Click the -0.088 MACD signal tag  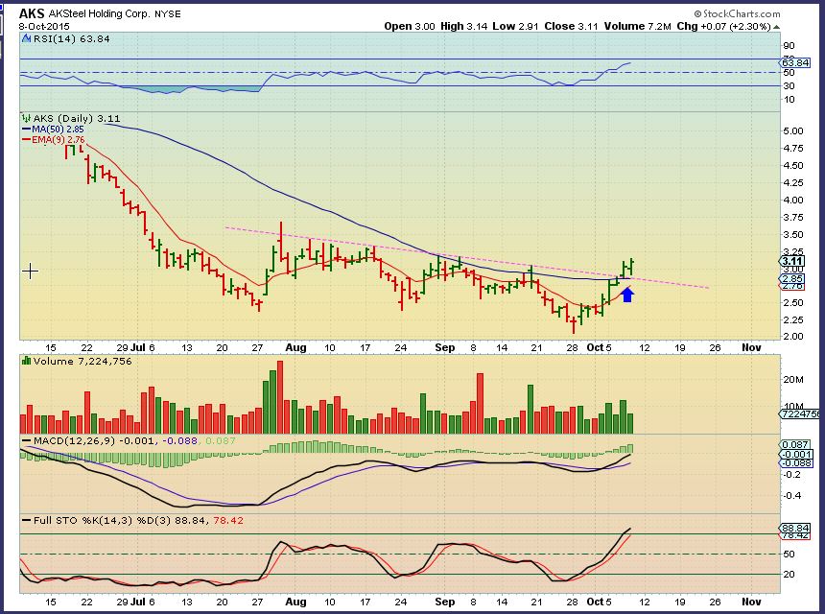(795, 463)
